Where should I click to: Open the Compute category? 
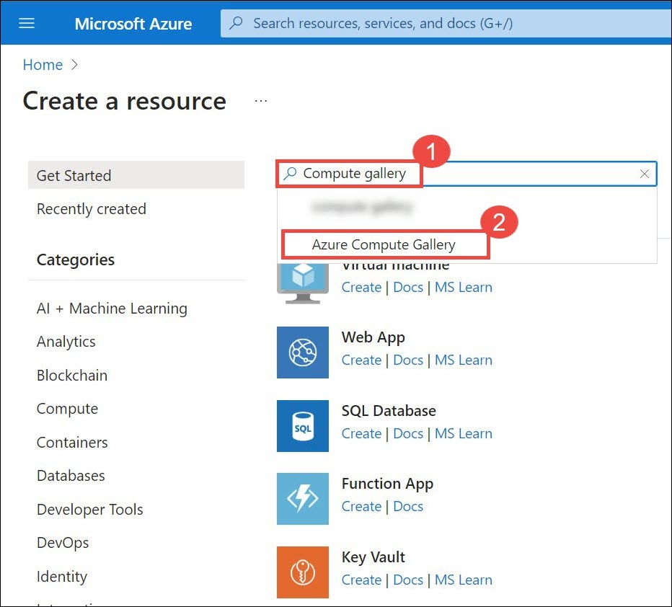67,409
